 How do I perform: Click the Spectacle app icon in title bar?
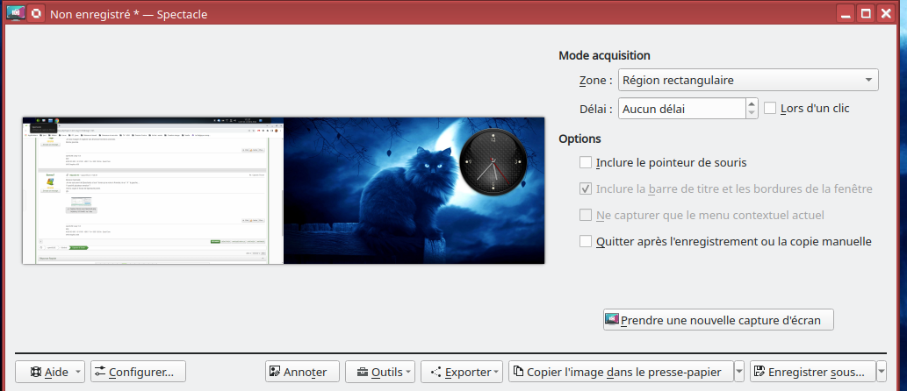click(14, 13)
